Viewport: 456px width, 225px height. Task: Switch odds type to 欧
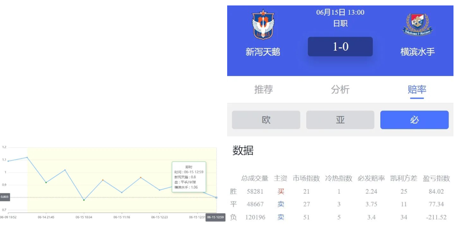click(x=266, y=120)
